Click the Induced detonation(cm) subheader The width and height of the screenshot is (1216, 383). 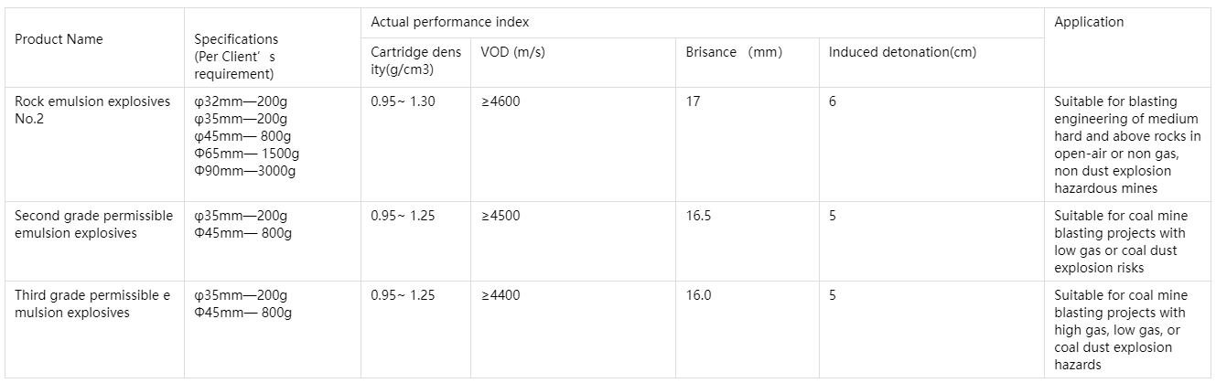tap(902, 52)
